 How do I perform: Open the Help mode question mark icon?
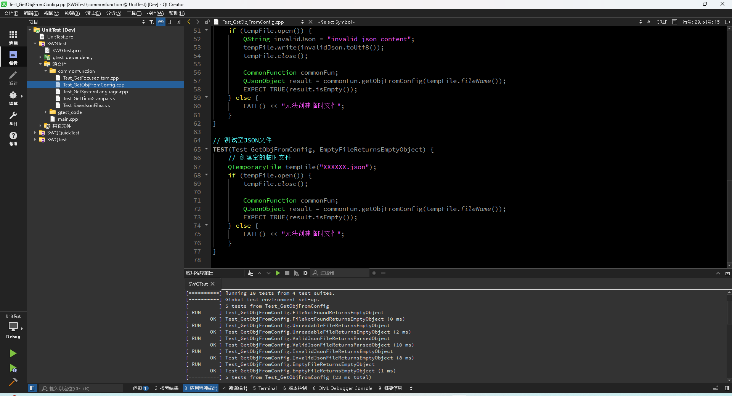[x=13, y=138]
